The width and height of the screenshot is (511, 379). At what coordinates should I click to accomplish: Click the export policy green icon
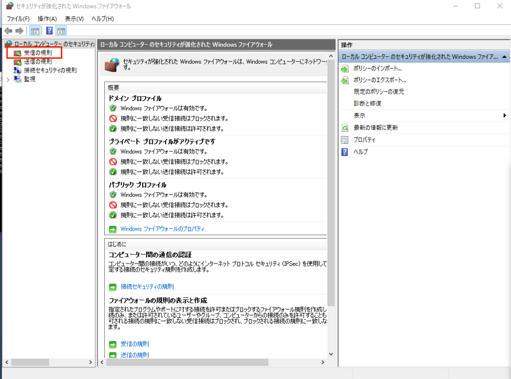345,80
